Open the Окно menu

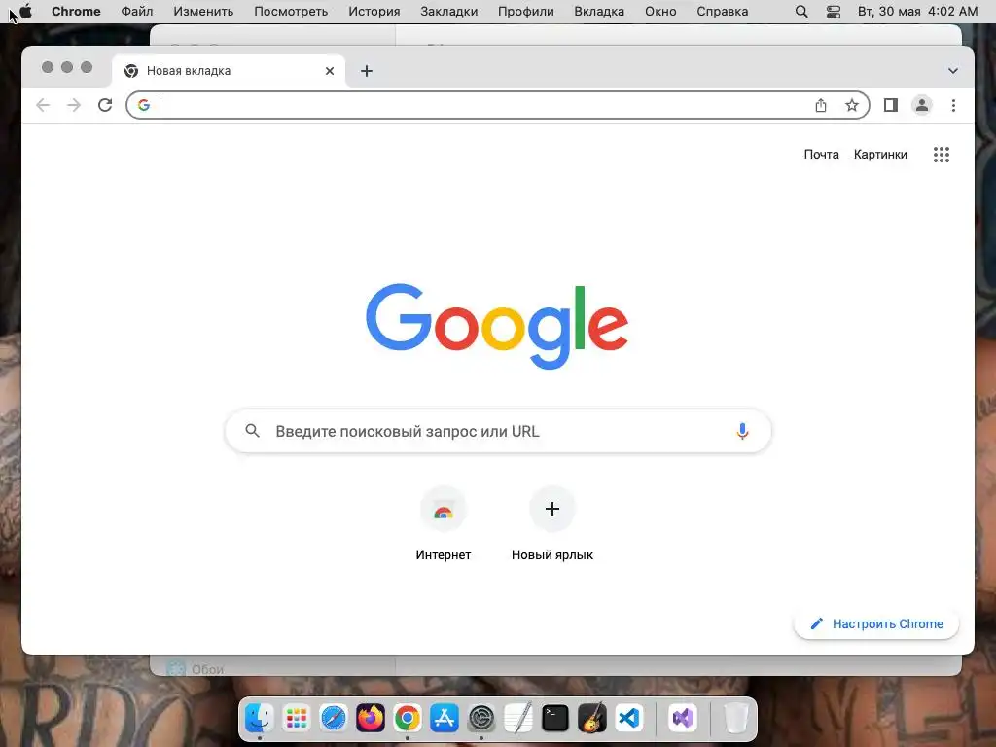pyautogui.click(x=660, y=12)
